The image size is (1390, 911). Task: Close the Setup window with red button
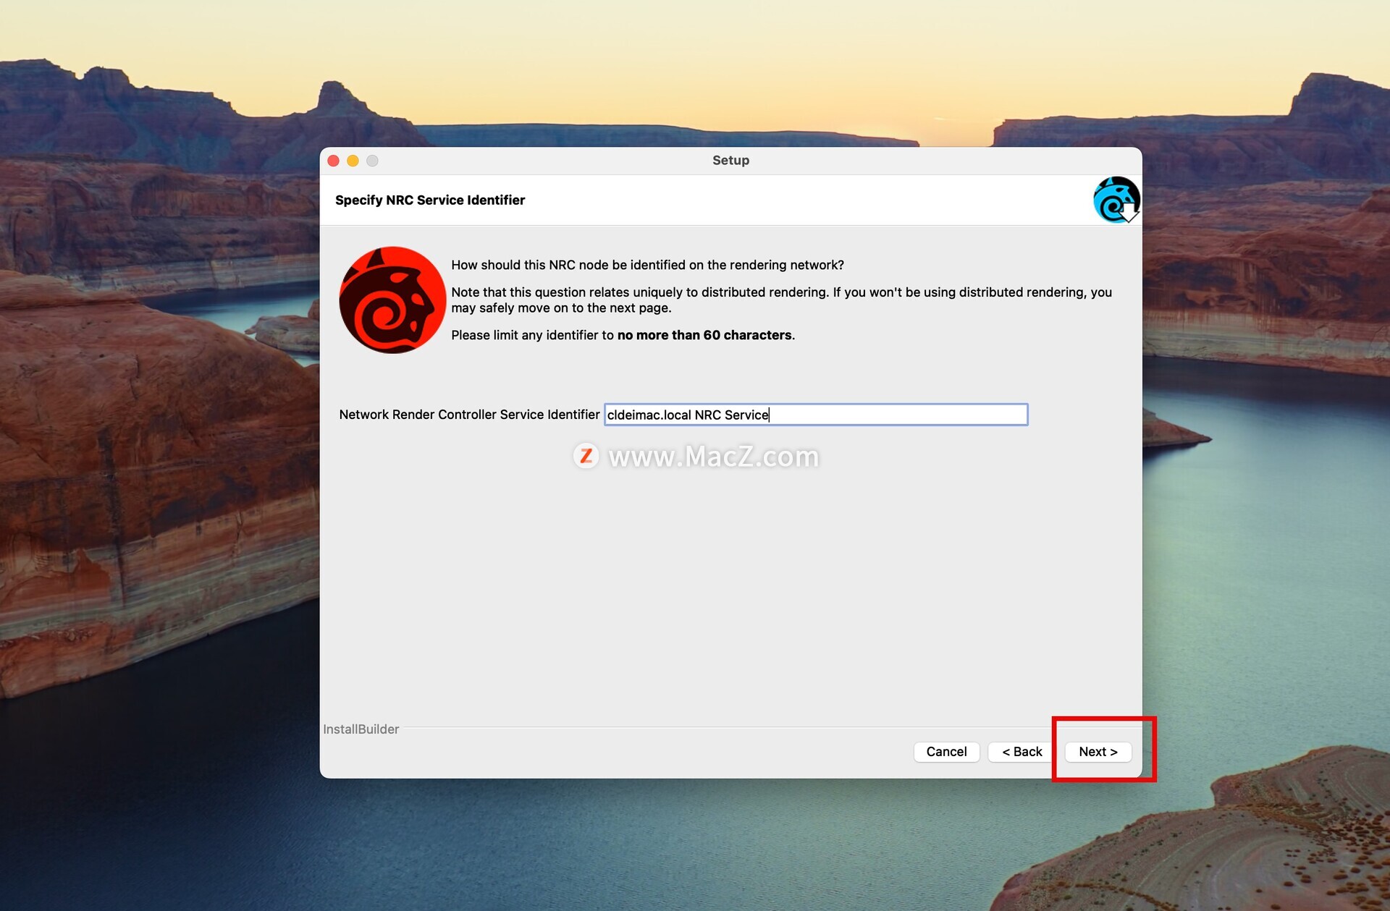click(x=334, y=161)
